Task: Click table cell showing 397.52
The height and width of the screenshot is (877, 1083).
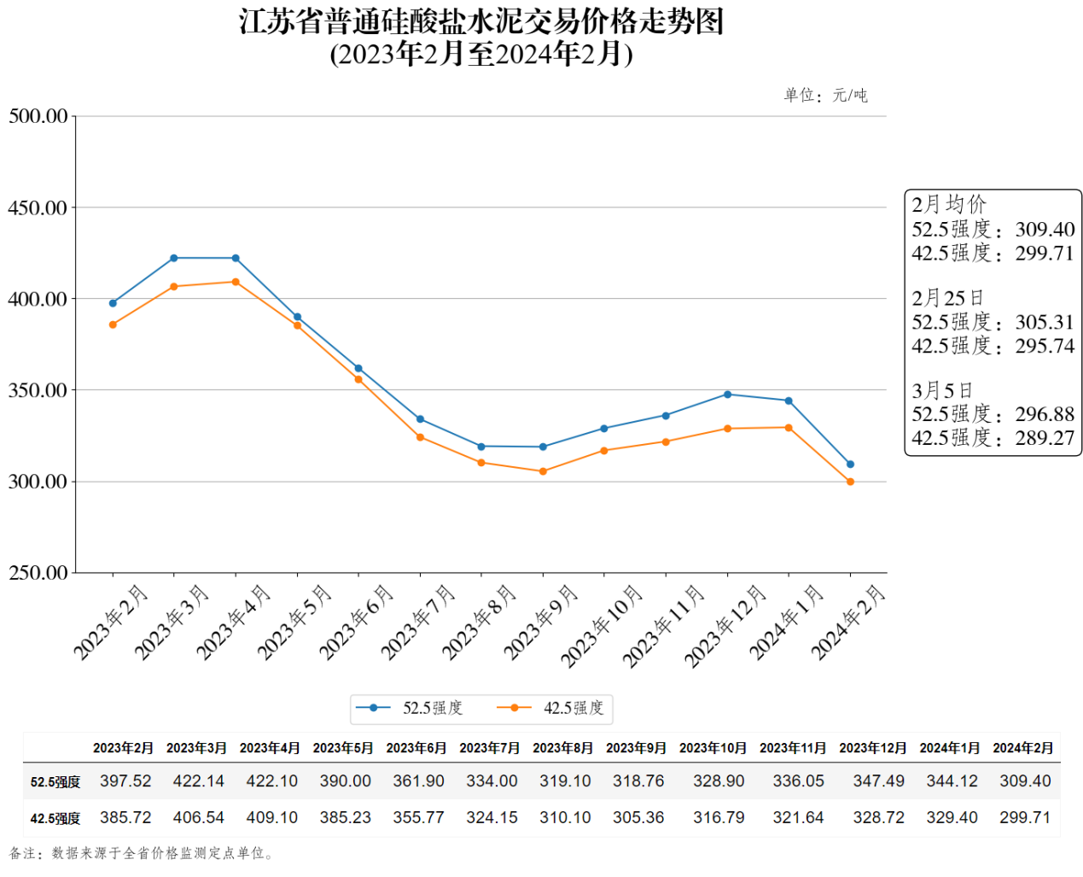Action: click(x=125, y=781)
